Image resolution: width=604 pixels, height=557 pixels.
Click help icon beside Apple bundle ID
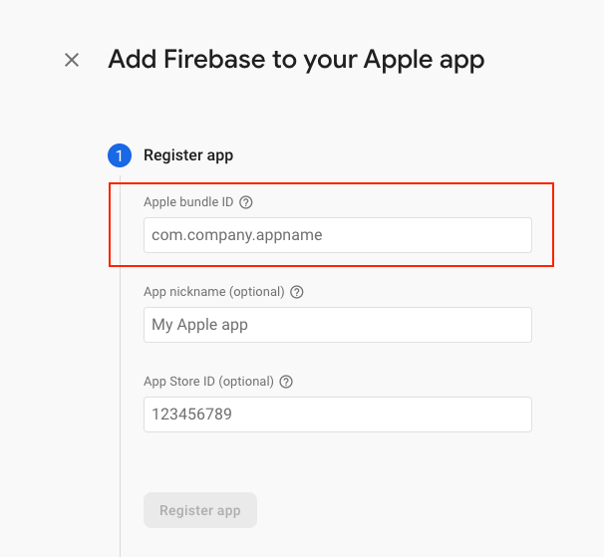coord(246,202)
